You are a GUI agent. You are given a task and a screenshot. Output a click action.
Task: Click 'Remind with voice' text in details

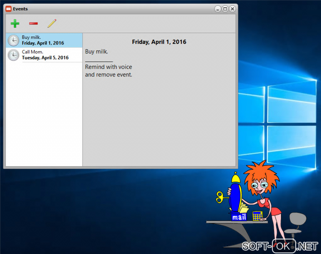tap(109, 67)
